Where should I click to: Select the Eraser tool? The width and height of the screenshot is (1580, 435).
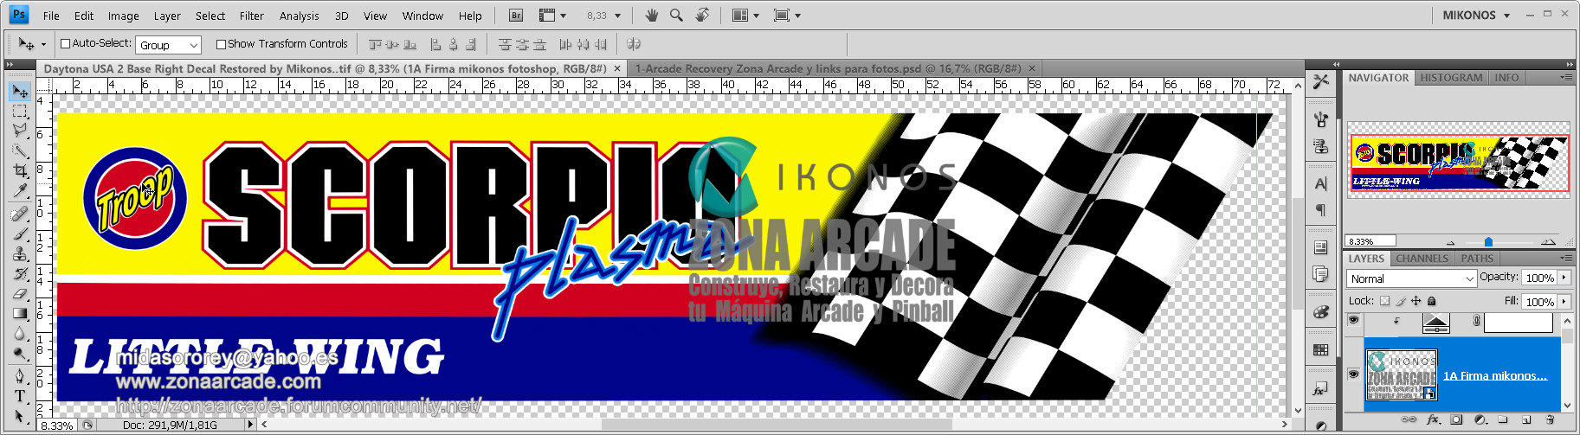pos(20,293)
